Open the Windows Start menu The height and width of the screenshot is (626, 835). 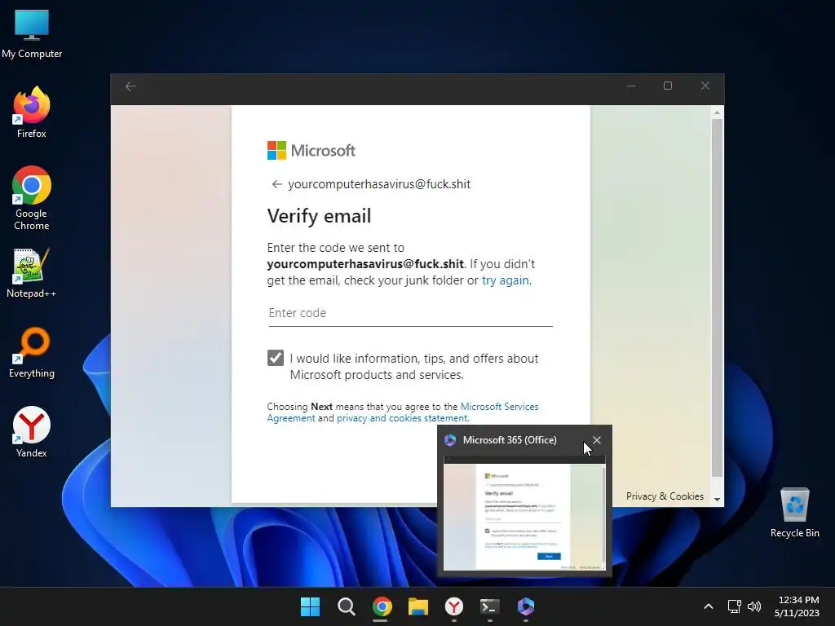coord(310,606)
